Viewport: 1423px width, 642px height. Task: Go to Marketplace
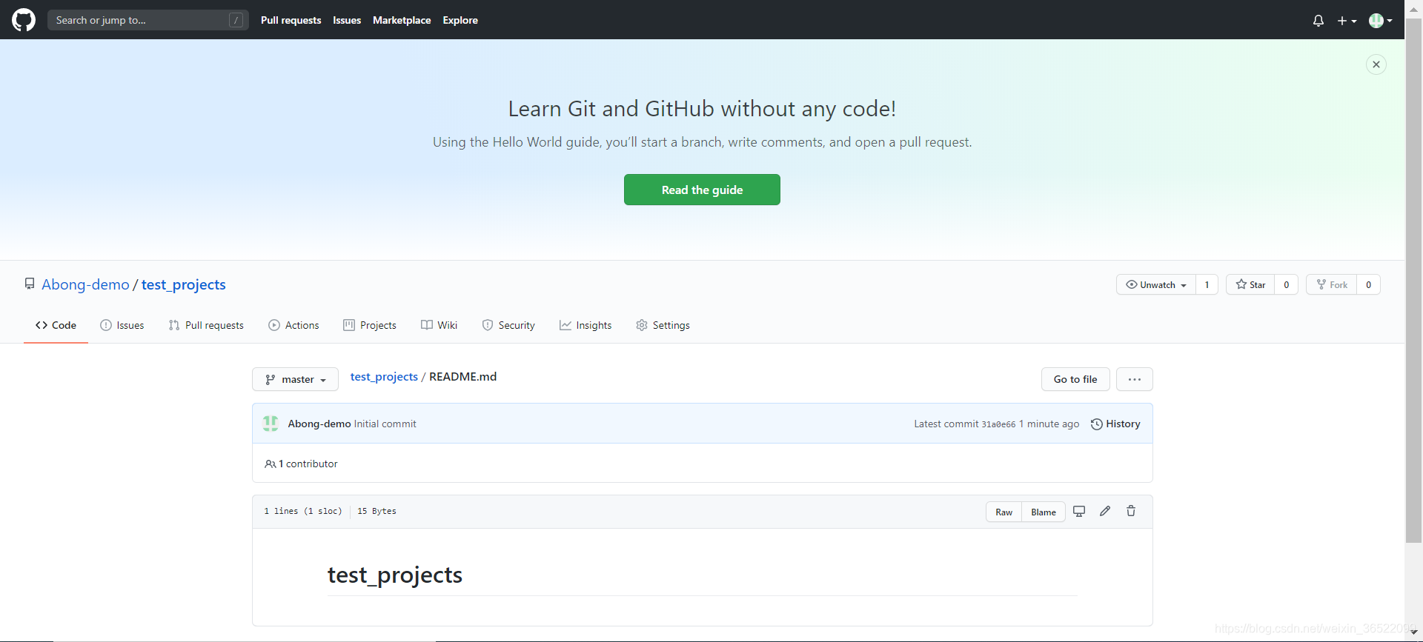(402, 20)
